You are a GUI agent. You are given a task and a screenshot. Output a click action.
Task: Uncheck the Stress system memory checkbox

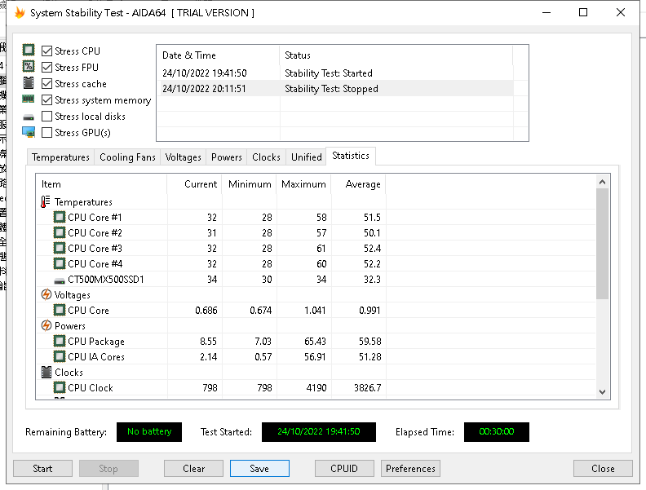tap(47, 100)
